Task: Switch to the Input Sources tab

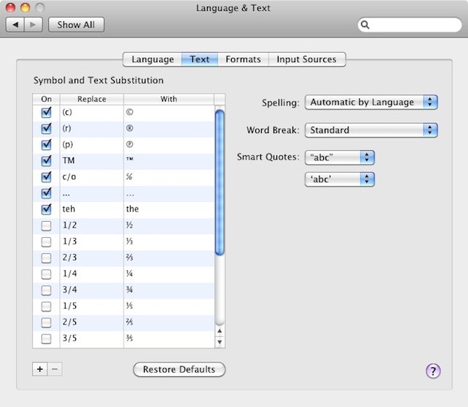Action: pos(306,59)
